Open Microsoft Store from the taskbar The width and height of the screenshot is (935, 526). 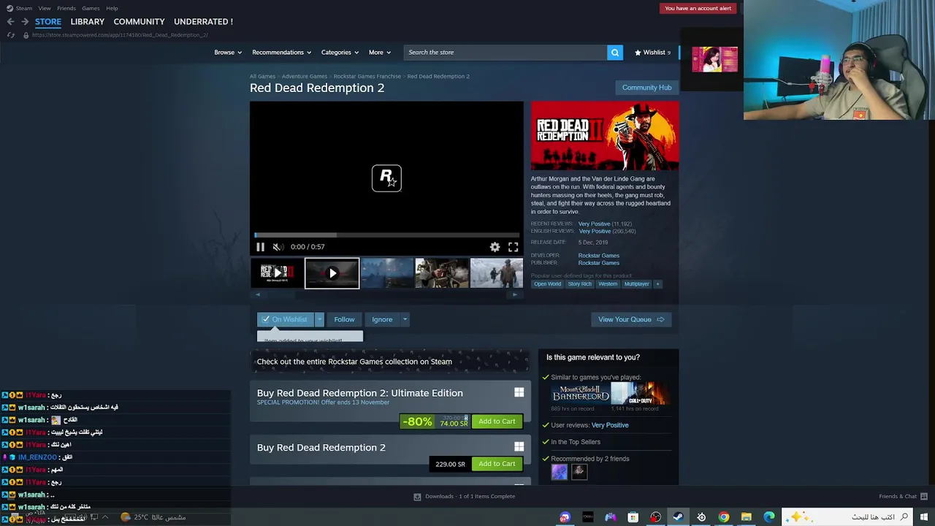point(633,517)
